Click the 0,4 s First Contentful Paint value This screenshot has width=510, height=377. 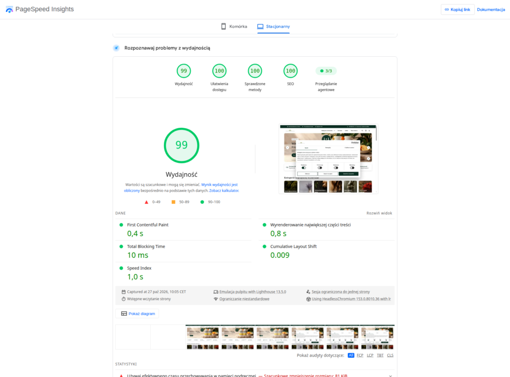pos(135,234)
